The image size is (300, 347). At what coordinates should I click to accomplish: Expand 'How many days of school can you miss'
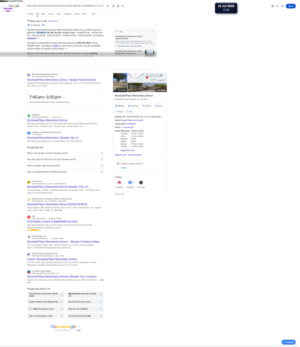(65, 160)
